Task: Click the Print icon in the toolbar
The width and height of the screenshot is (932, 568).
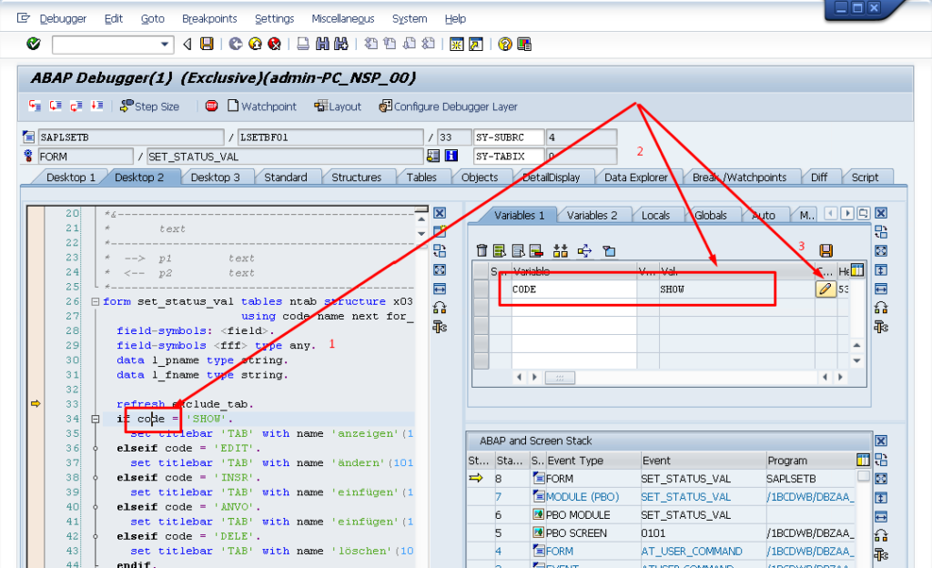Action: click(302, 44)
